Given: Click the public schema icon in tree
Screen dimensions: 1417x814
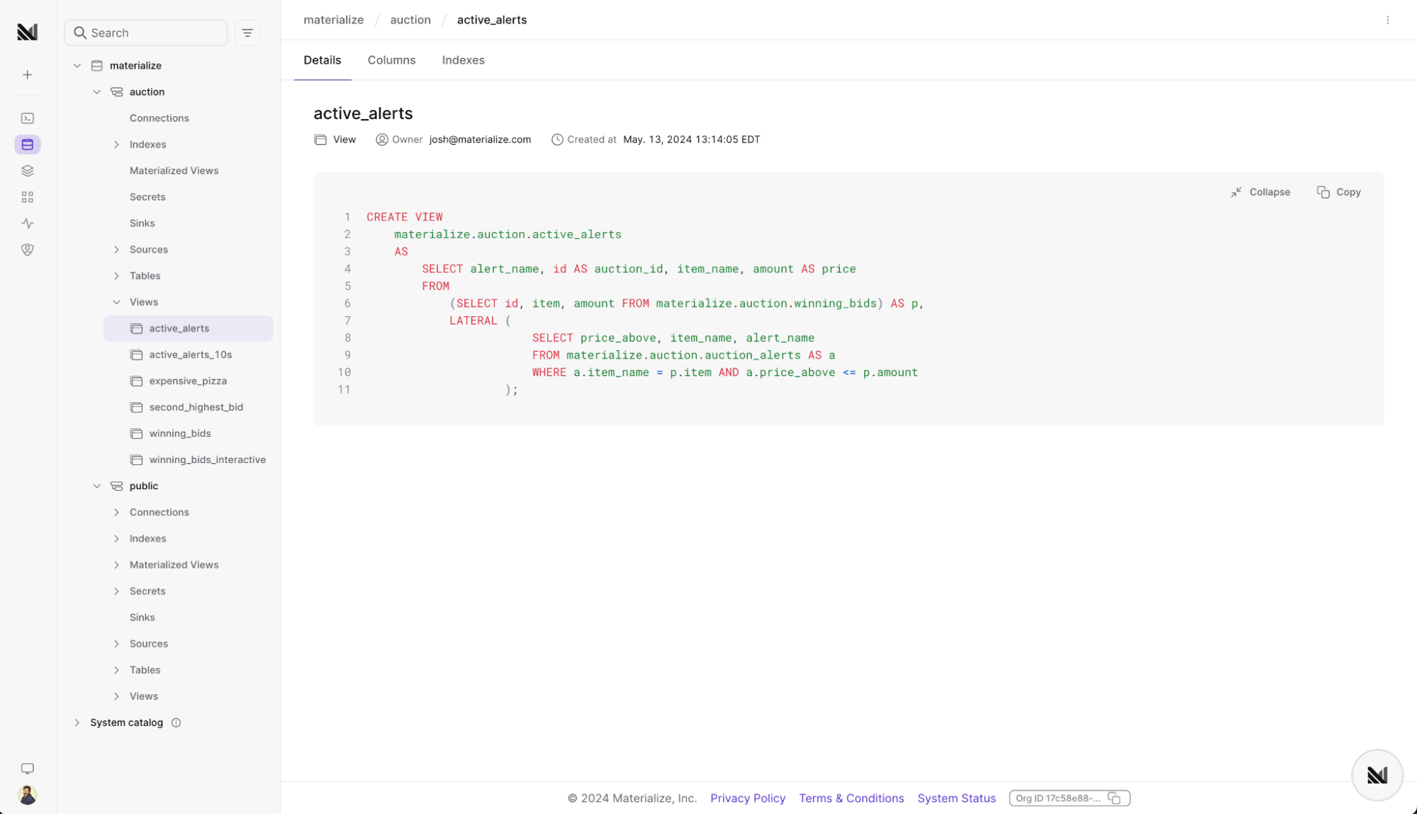Looking at the screenshot, I should pyautogui.click(x=117, y=486).
